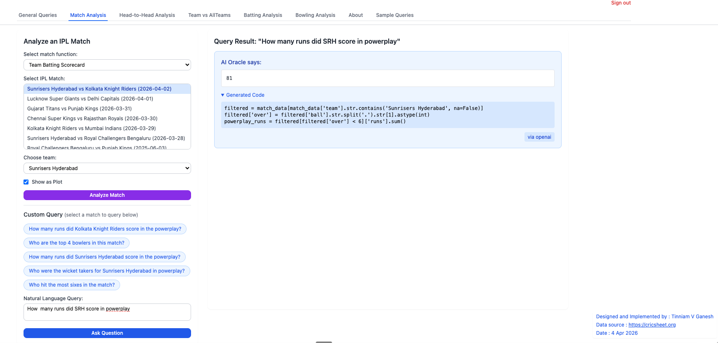Choose the Kolkata Knight Riders powerplay query chip
718x343 pixels.
click(x=105, y=229)
